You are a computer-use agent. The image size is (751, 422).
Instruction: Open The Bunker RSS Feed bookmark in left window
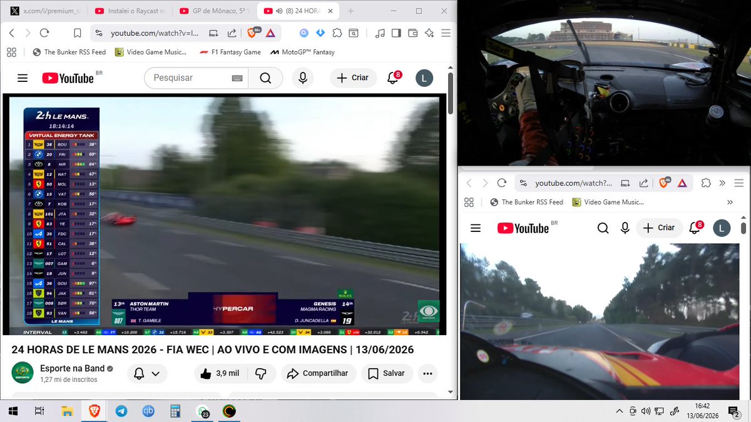(x=69, y=52)
